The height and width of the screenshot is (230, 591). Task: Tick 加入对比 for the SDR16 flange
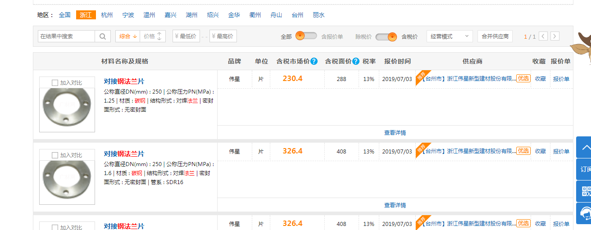point(55,155)
